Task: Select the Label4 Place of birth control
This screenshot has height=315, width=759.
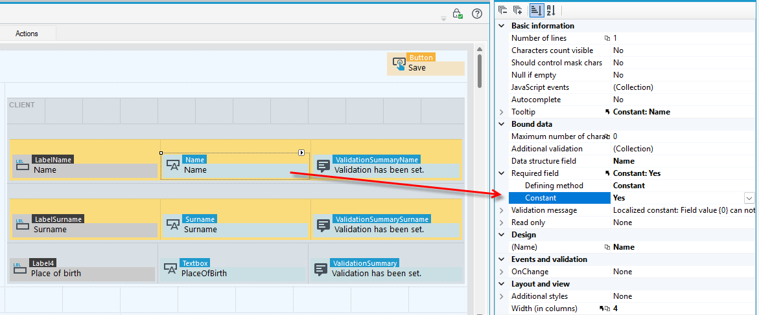Action: (x=82, y=270)
